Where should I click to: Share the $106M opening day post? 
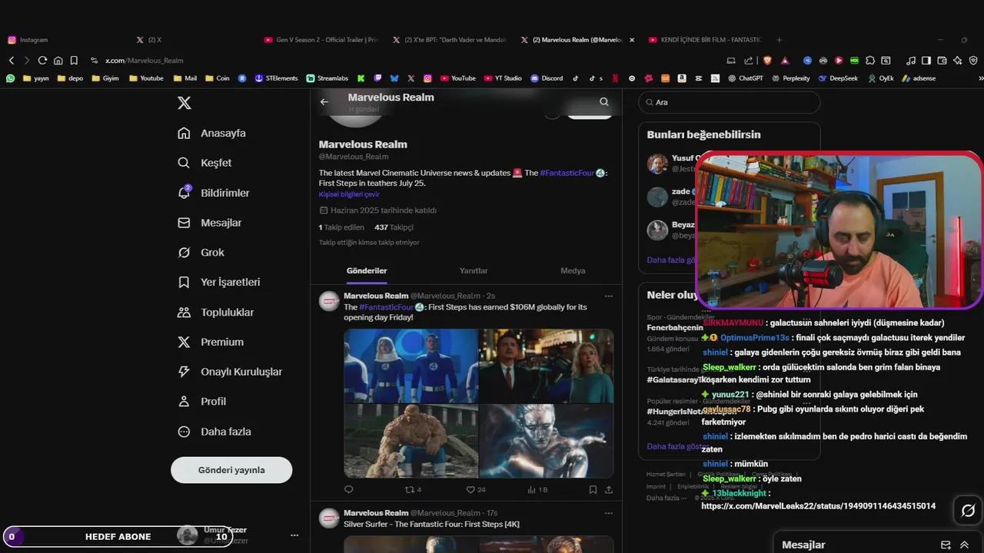pyautogui.click(x=609, y=489)
